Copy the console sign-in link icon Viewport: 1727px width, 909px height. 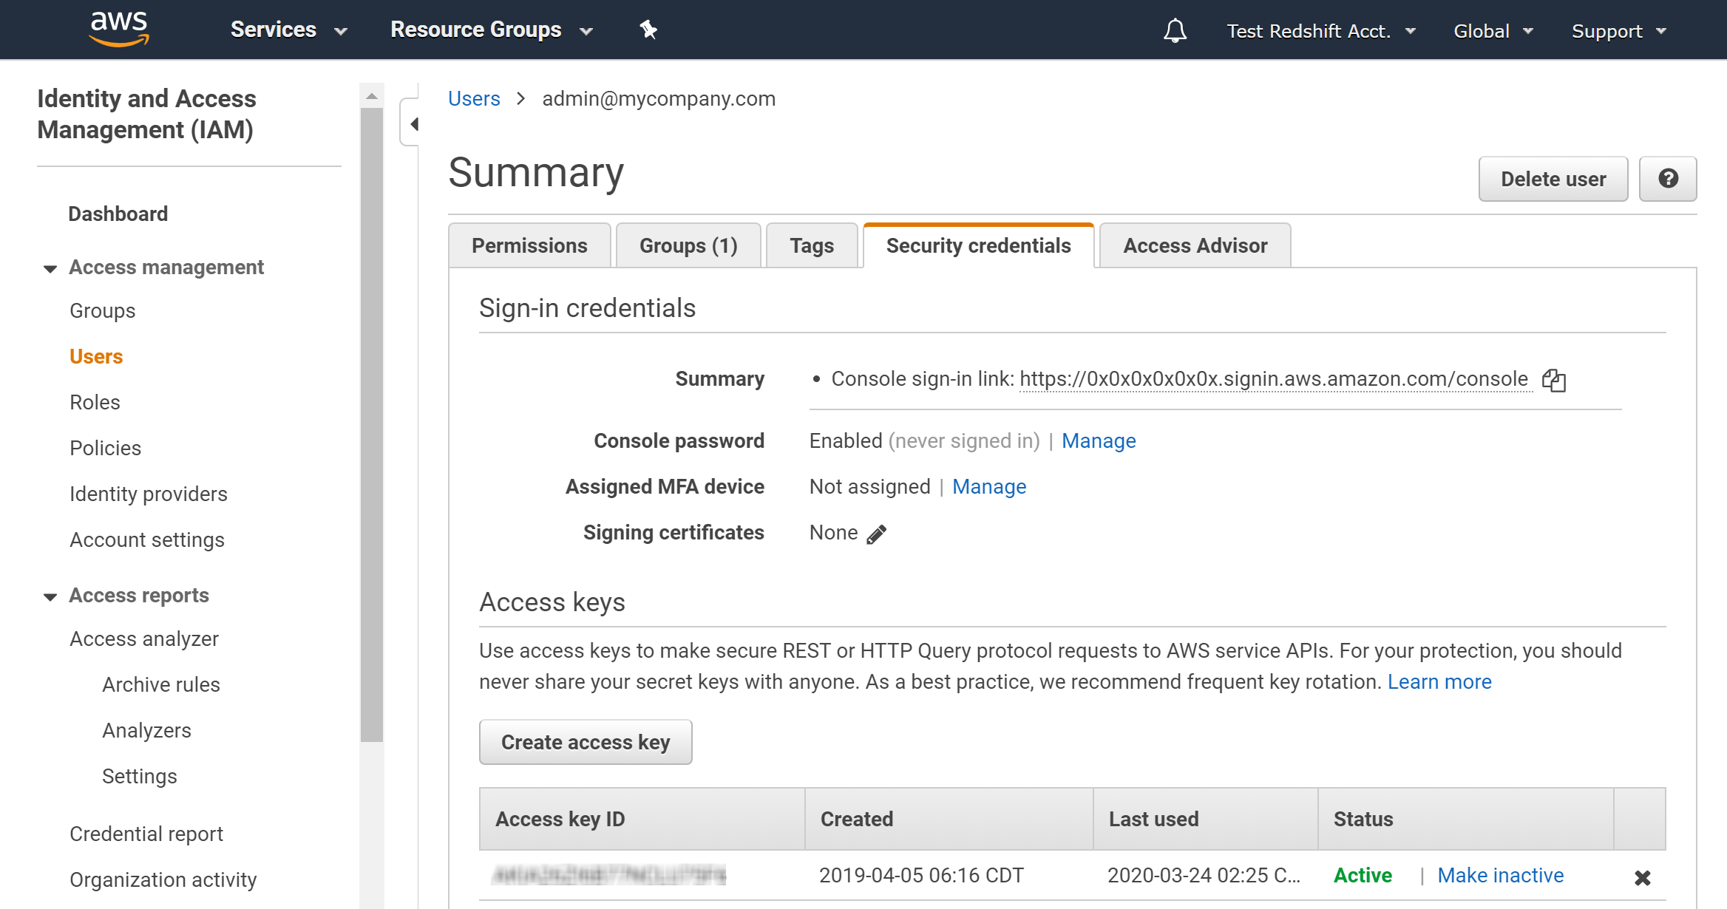(1553, 380)
